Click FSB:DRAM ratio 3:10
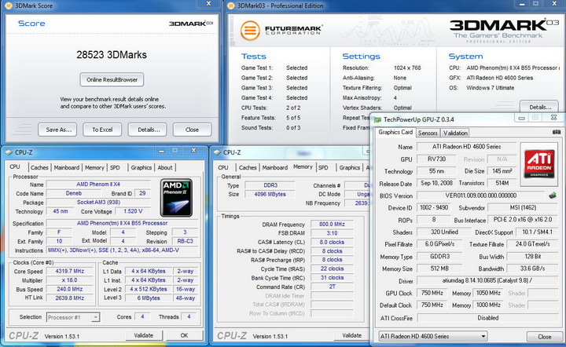Viewport: 566px width, 347px height. click(x=332, y=233)
